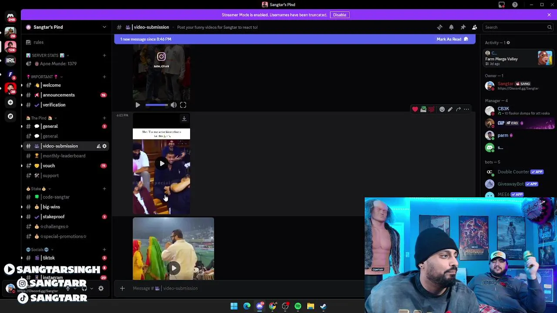Create invite for video-submission channel
This screenshot has width=557, height=313.
98,146
